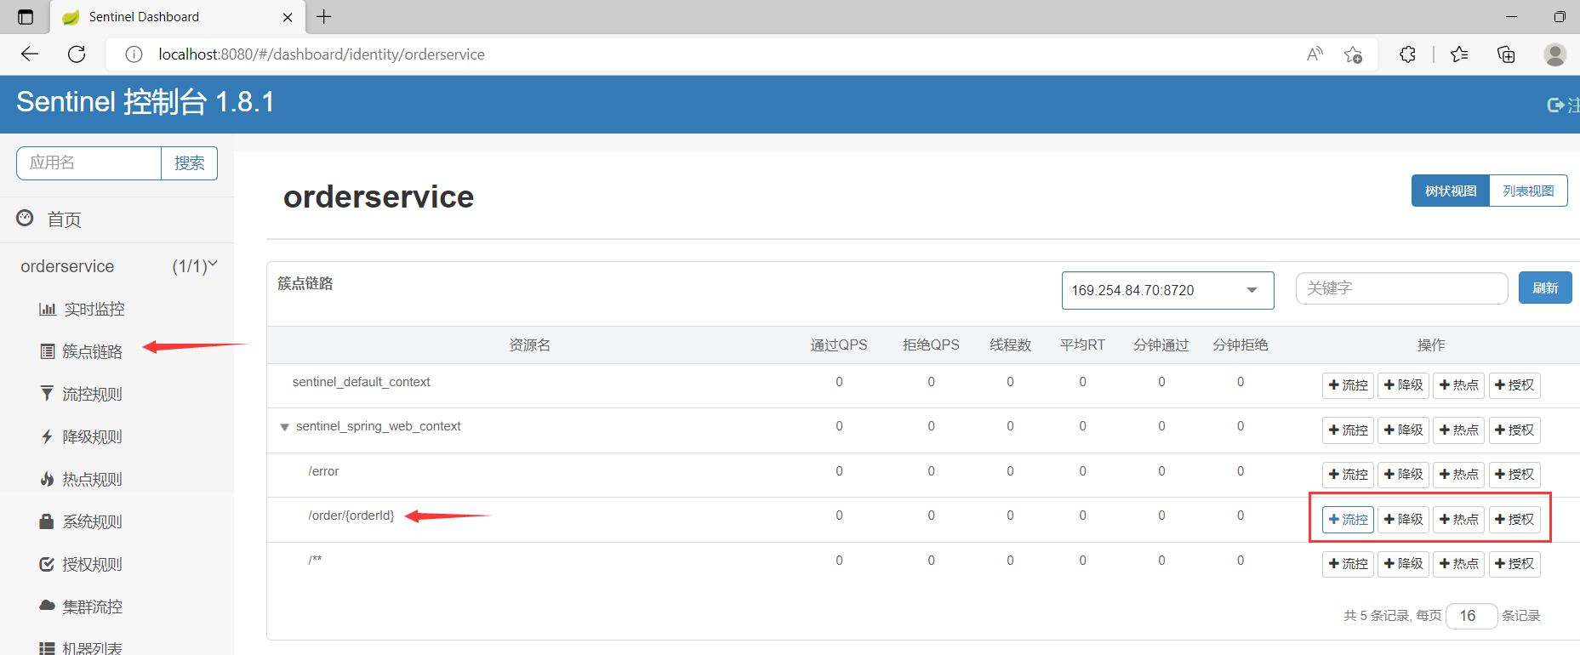Add 降级 rule for /order/{orderId}
The image size is (1580, 655).
click(x=1403, y=519)
